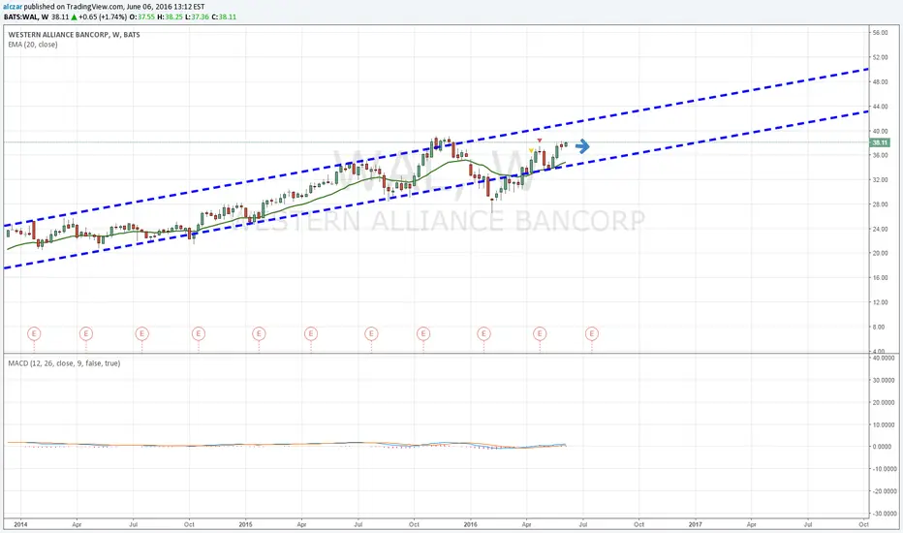The width and height of the screenshot is (903, 533).
Task: Click the yellow down-triangle marker above the April 2016 candles
Action: (x=531, y=151)
